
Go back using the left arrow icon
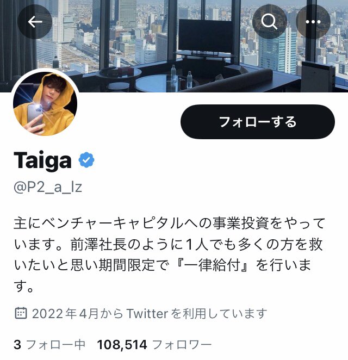pyautogui.click(x=35, y=22)
